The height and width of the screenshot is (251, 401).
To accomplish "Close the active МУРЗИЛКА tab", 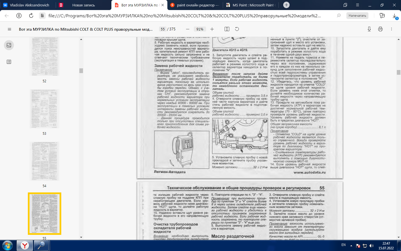I will [163, 5].
